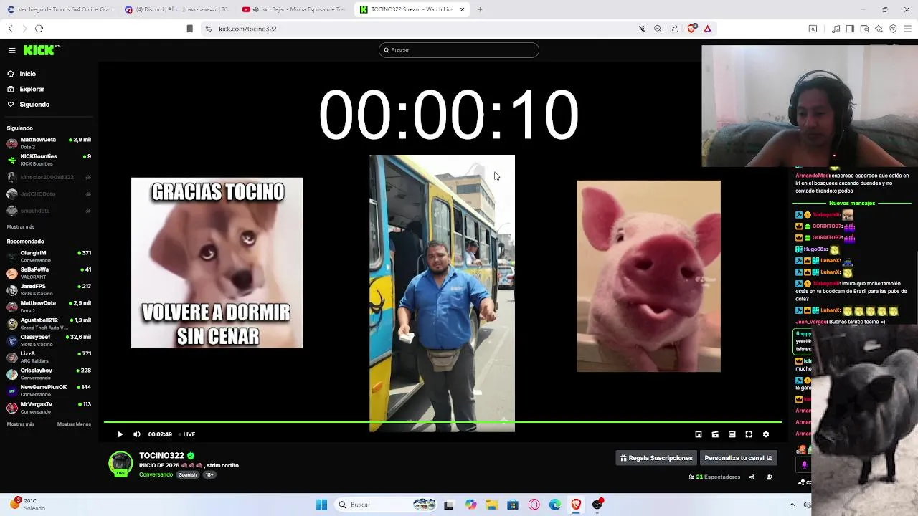Click Regala Suscripciones button

656,458
